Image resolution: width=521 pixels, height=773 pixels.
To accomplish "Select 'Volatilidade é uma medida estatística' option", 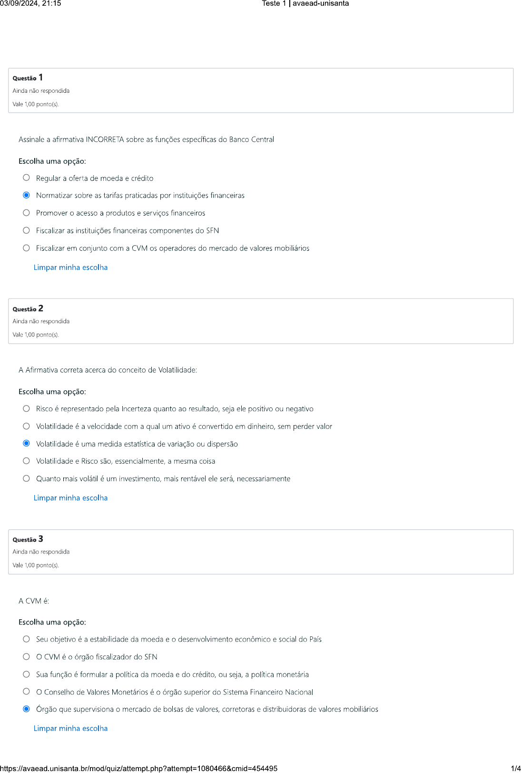I will coord(27,444).
